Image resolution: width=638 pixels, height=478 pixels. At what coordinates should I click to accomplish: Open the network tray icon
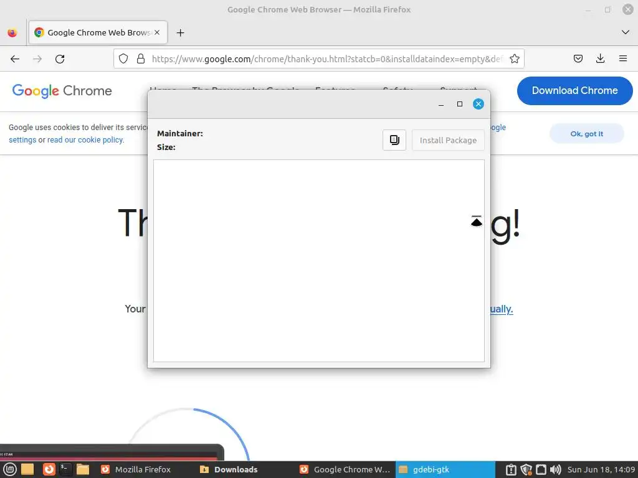pyautogui.click(x=541, y=470)
